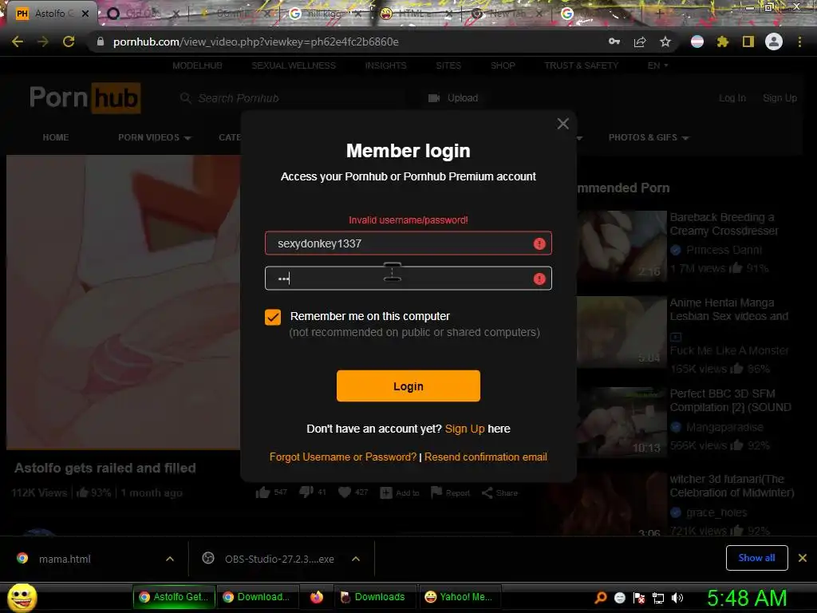This screenshot has height=613, width=817.
Task: Click the browser forward arrow
Action: point(43,42)
